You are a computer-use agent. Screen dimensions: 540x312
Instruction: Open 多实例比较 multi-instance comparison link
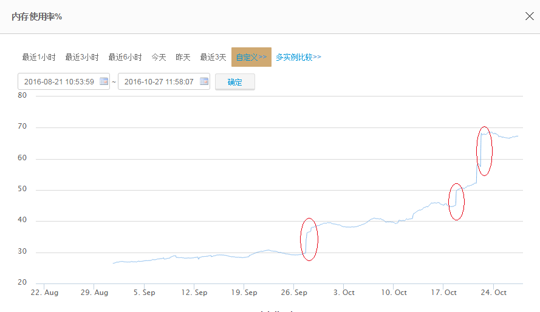(298, 57)
